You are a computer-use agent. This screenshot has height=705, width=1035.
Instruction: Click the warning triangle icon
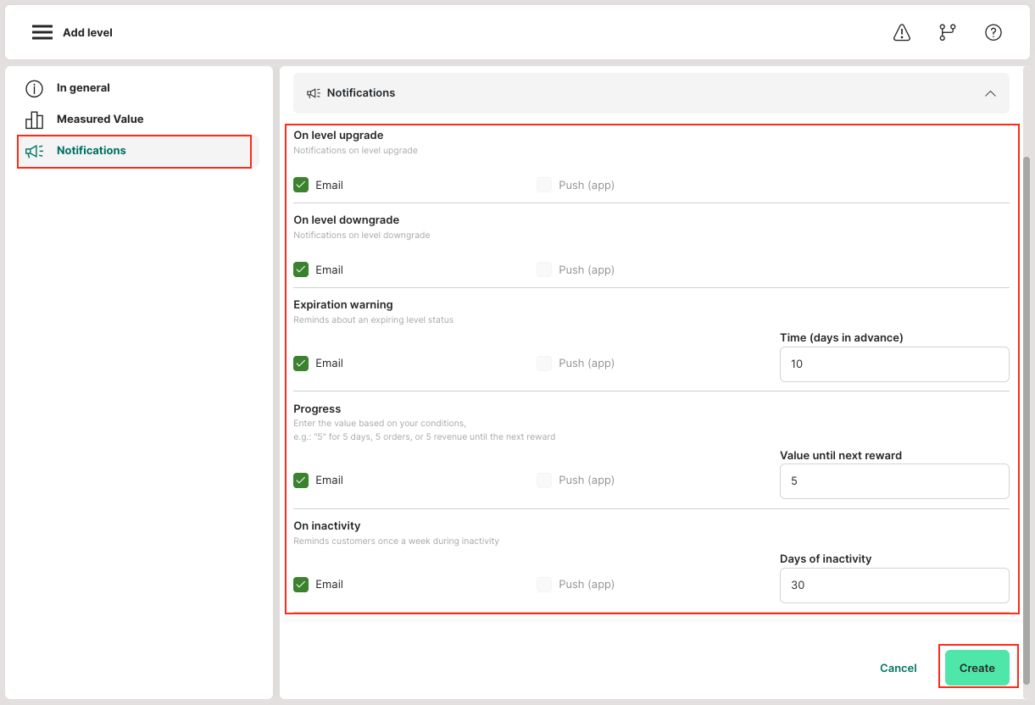click(902, 32)
